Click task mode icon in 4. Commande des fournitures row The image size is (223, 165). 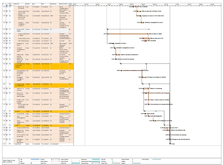coord(10,64)
